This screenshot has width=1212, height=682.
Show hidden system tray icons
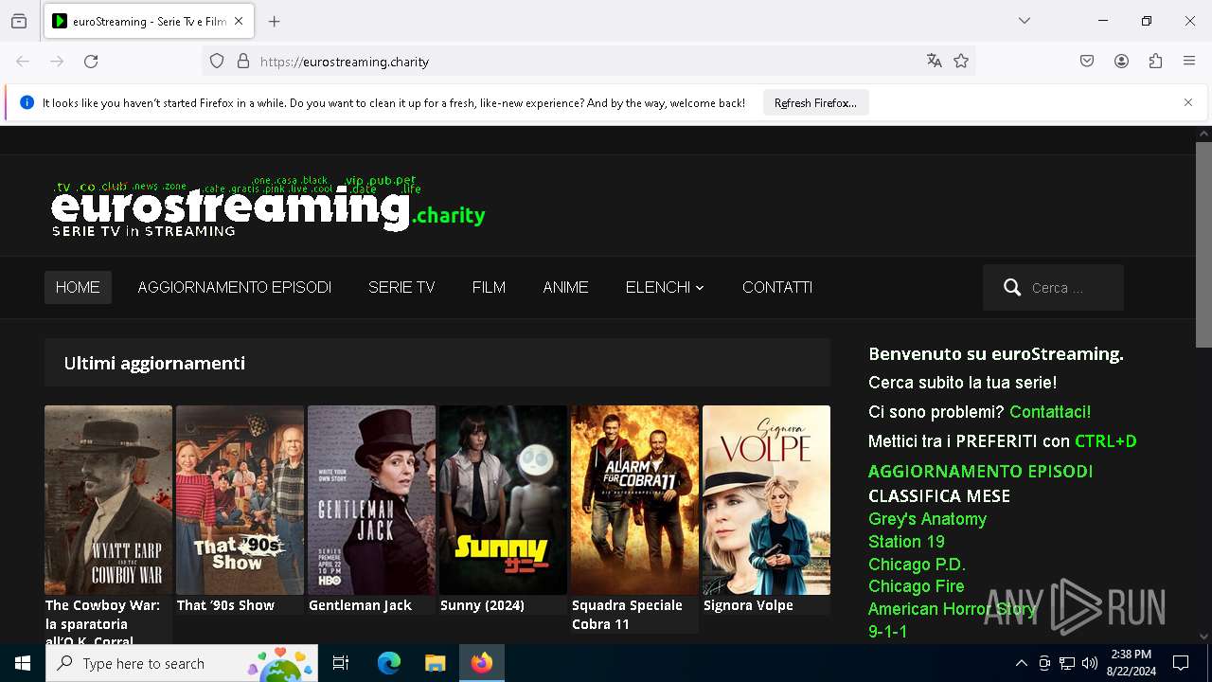1021,663
